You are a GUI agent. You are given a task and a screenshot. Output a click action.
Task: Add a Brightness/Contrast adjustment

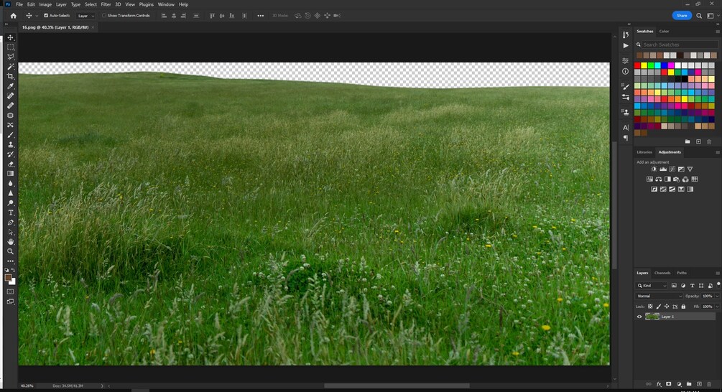coord(654,169)
